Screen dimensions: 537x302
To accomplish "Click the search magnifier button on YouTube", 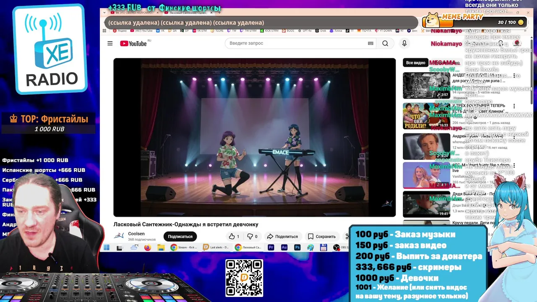I will tap(385, 43).
